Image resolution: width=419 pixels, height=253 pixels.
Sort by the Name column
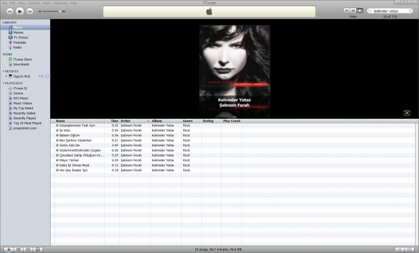tap(80, 121)
